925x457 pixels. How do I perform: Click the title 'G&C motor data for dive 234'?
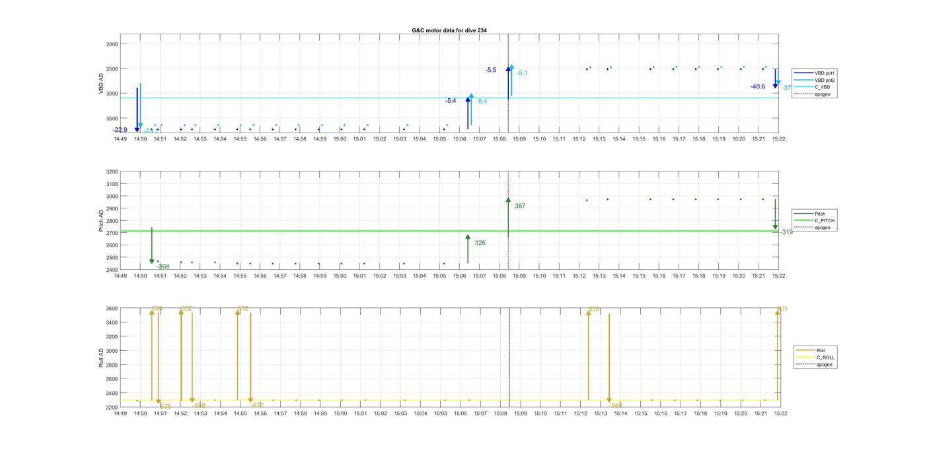pos(449,30)
